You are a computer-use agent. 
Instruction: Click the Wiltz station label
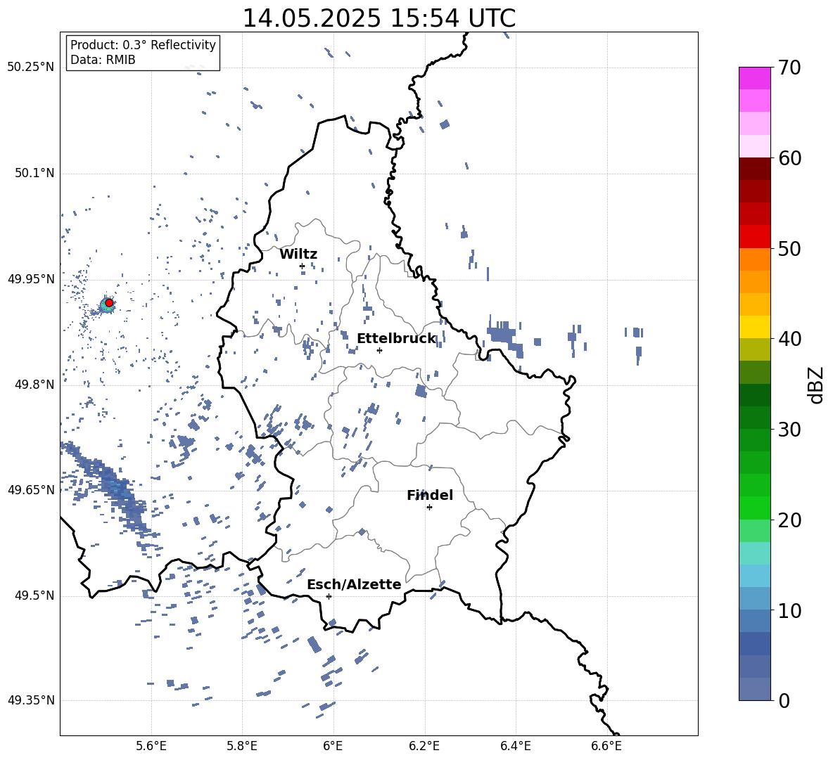pos(298,255)
